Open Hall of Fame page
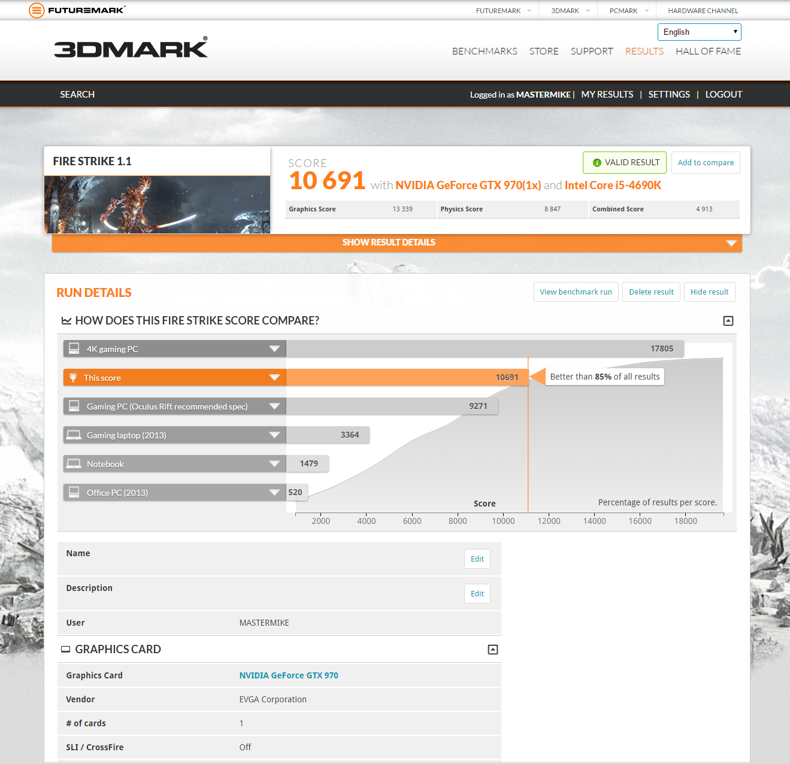The width and height of the screenshot is (790, 764). [709, 51]
